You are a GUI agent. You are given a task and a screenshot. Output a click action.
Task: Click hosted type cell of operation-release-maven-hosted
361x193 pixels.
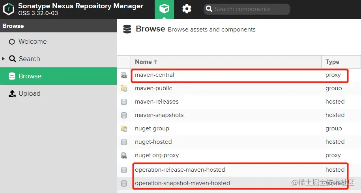pos(335,169)
